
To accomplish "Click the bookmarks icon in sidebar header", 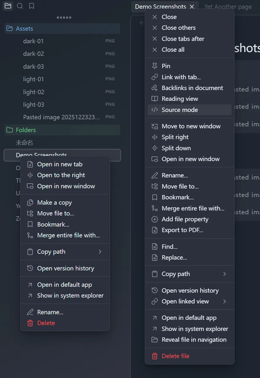I will [32, 6].
